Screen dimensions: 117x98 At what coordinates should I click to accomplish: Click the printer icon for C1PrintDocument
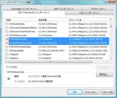click(x=9, y=78)
